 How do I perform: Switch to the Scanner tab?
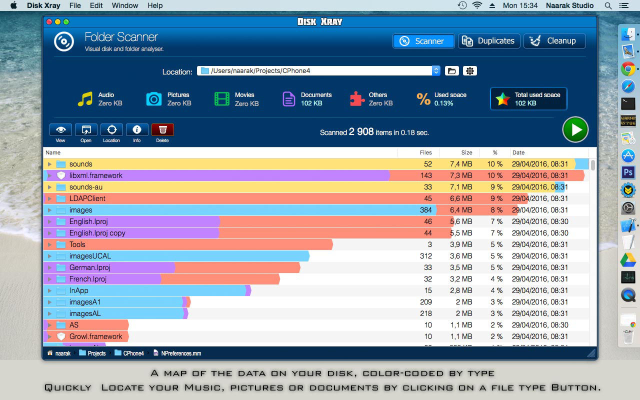tap(423, 41)
